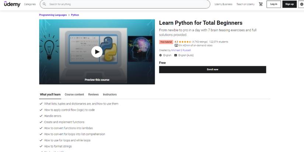Click the 122,074 students text
Image resolution: width=304 pixels, height=152 pixels.
click(219, 42)
